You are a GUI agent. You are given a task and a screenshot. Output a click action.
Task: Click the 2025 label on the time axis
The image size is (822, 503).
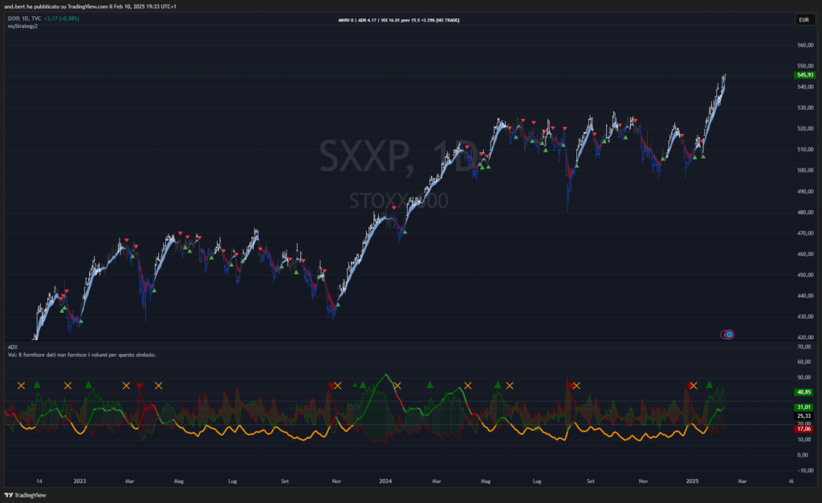[x=694, y=481]
